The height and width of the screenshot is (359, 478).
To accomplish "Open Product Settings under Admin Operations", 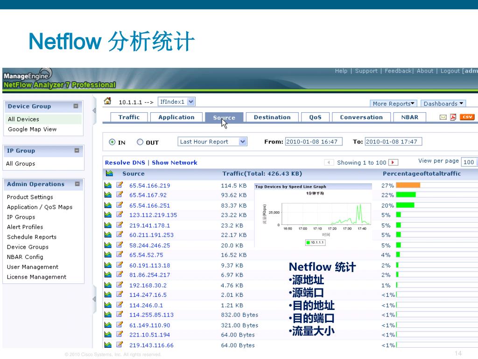I will 30,197.
